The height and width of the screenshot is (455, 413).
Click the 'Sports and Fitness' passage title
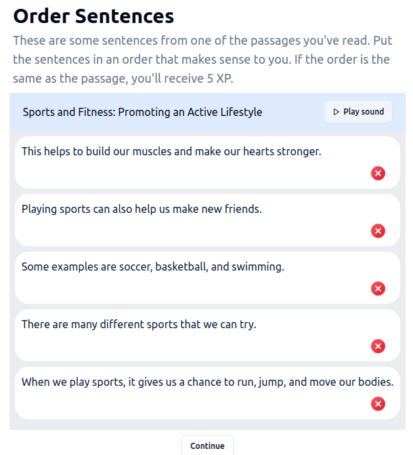[143, 112]
